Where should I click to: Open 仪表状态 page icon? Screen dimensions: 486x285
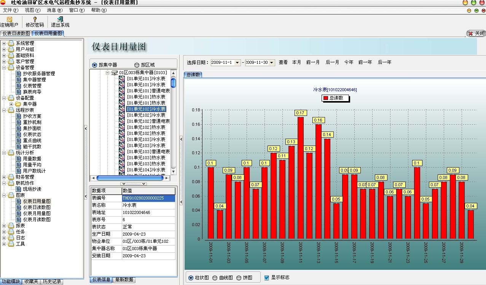coord(19,135)
